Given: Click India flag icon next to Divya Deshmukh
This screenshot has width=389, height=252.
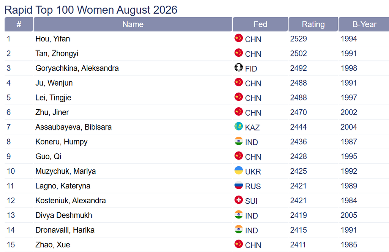Looking at the screenshot, I should [x=239, y=214].
